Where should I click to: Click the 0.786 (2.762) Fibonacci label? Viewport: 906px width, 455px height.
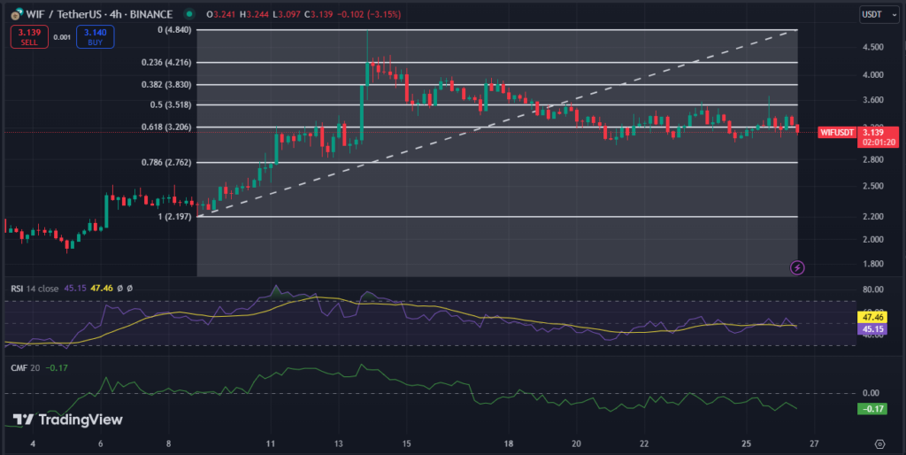[x=166, y=163]
